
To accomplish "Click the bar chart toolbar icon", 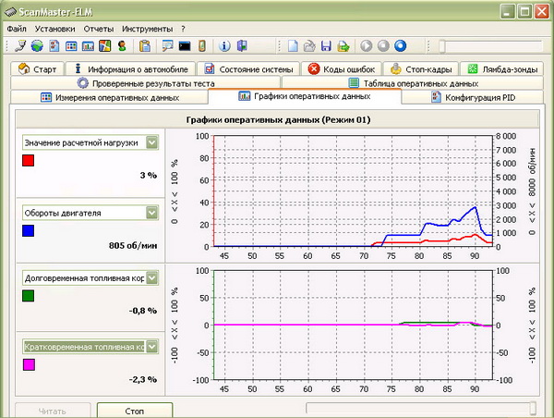I will coord(88,46).
